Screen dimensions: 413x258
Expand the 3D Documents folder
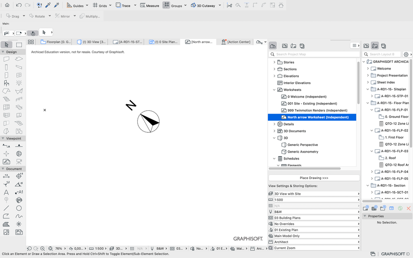[274, 131]
